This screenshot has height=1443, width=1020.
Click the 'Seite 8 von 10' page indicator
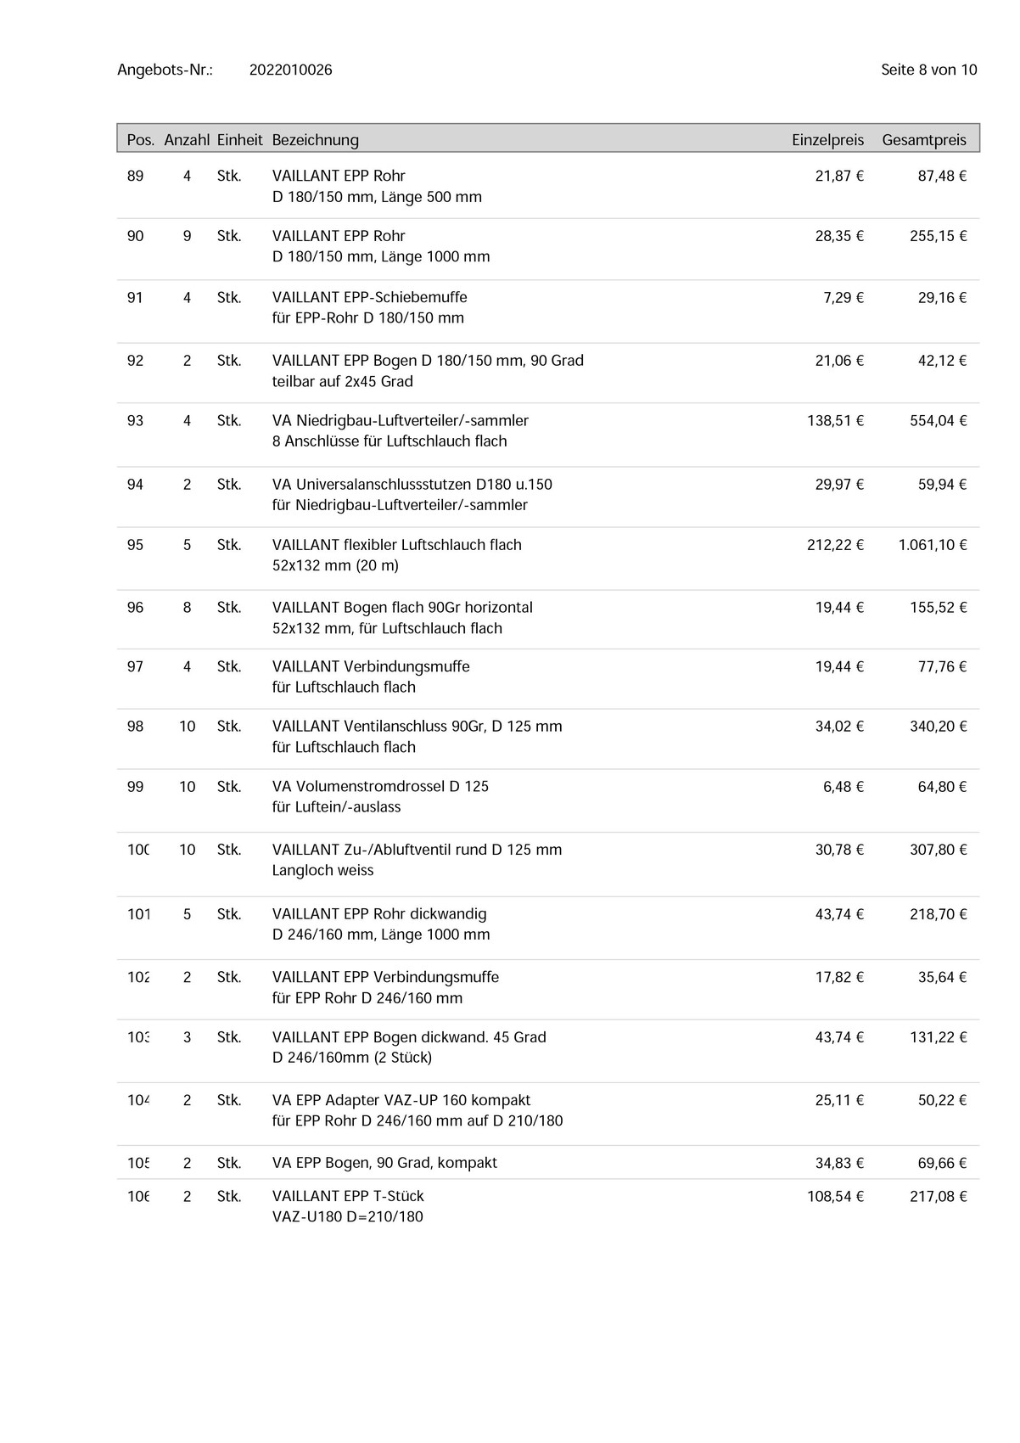[x=928, y=70]
